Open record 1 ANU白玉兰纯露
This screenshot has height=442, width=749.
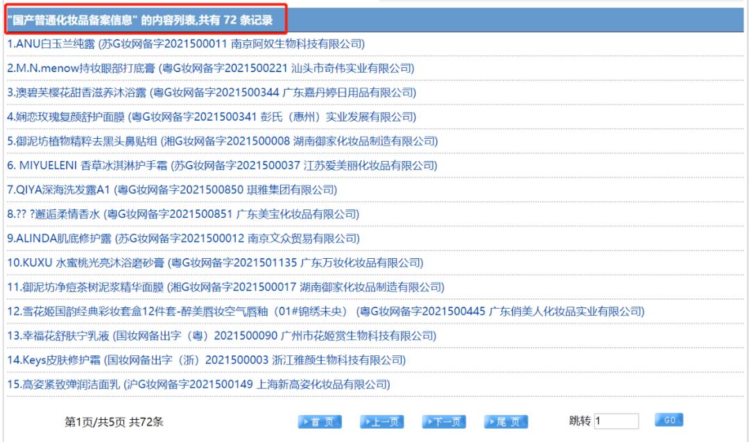click(x=186, y=44)
